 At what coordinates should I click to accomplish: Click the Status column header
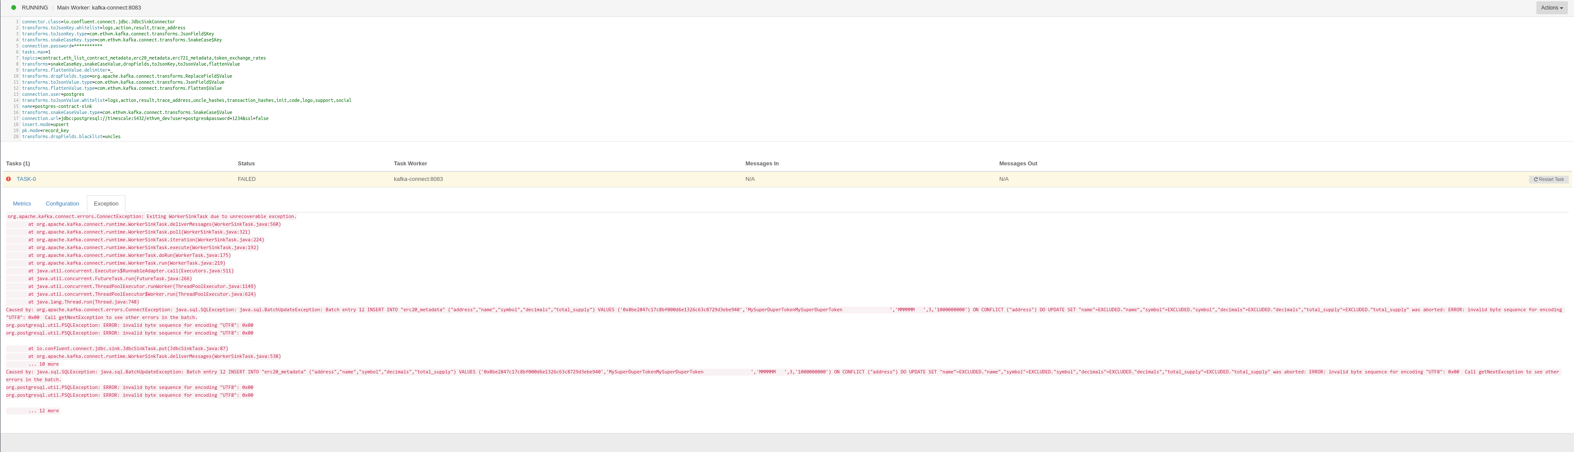(246, 164)
